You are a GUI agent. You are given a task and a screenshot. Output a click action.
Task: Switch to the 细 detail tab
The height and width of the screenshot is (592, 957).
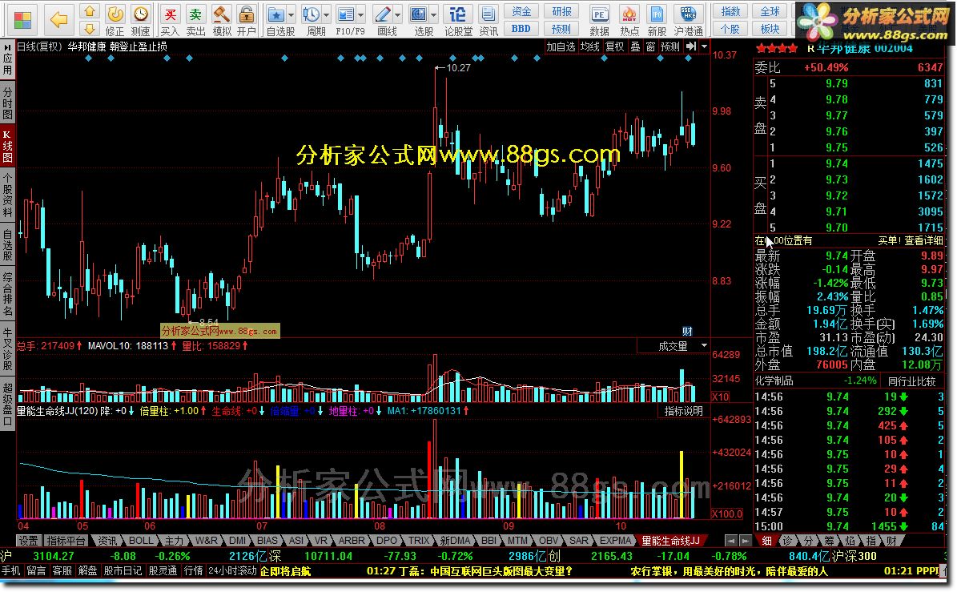766,541
